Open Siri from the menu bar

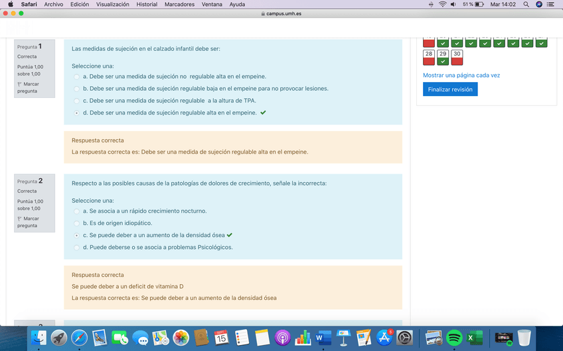point(538,5)
